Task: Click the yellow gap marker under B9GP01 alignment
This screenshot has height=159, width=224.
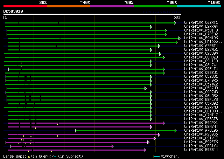Action: tap(57, 124)
